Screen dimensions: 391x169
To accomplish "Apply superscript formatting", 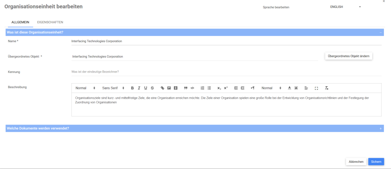I will pos(226,88).
